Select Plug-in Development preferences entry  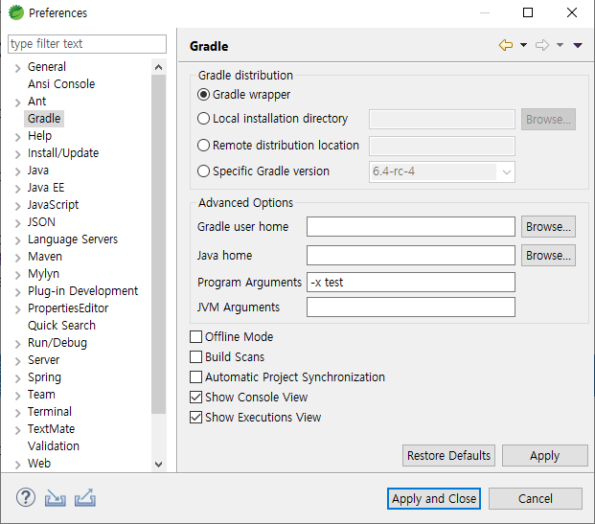[82, 290]
